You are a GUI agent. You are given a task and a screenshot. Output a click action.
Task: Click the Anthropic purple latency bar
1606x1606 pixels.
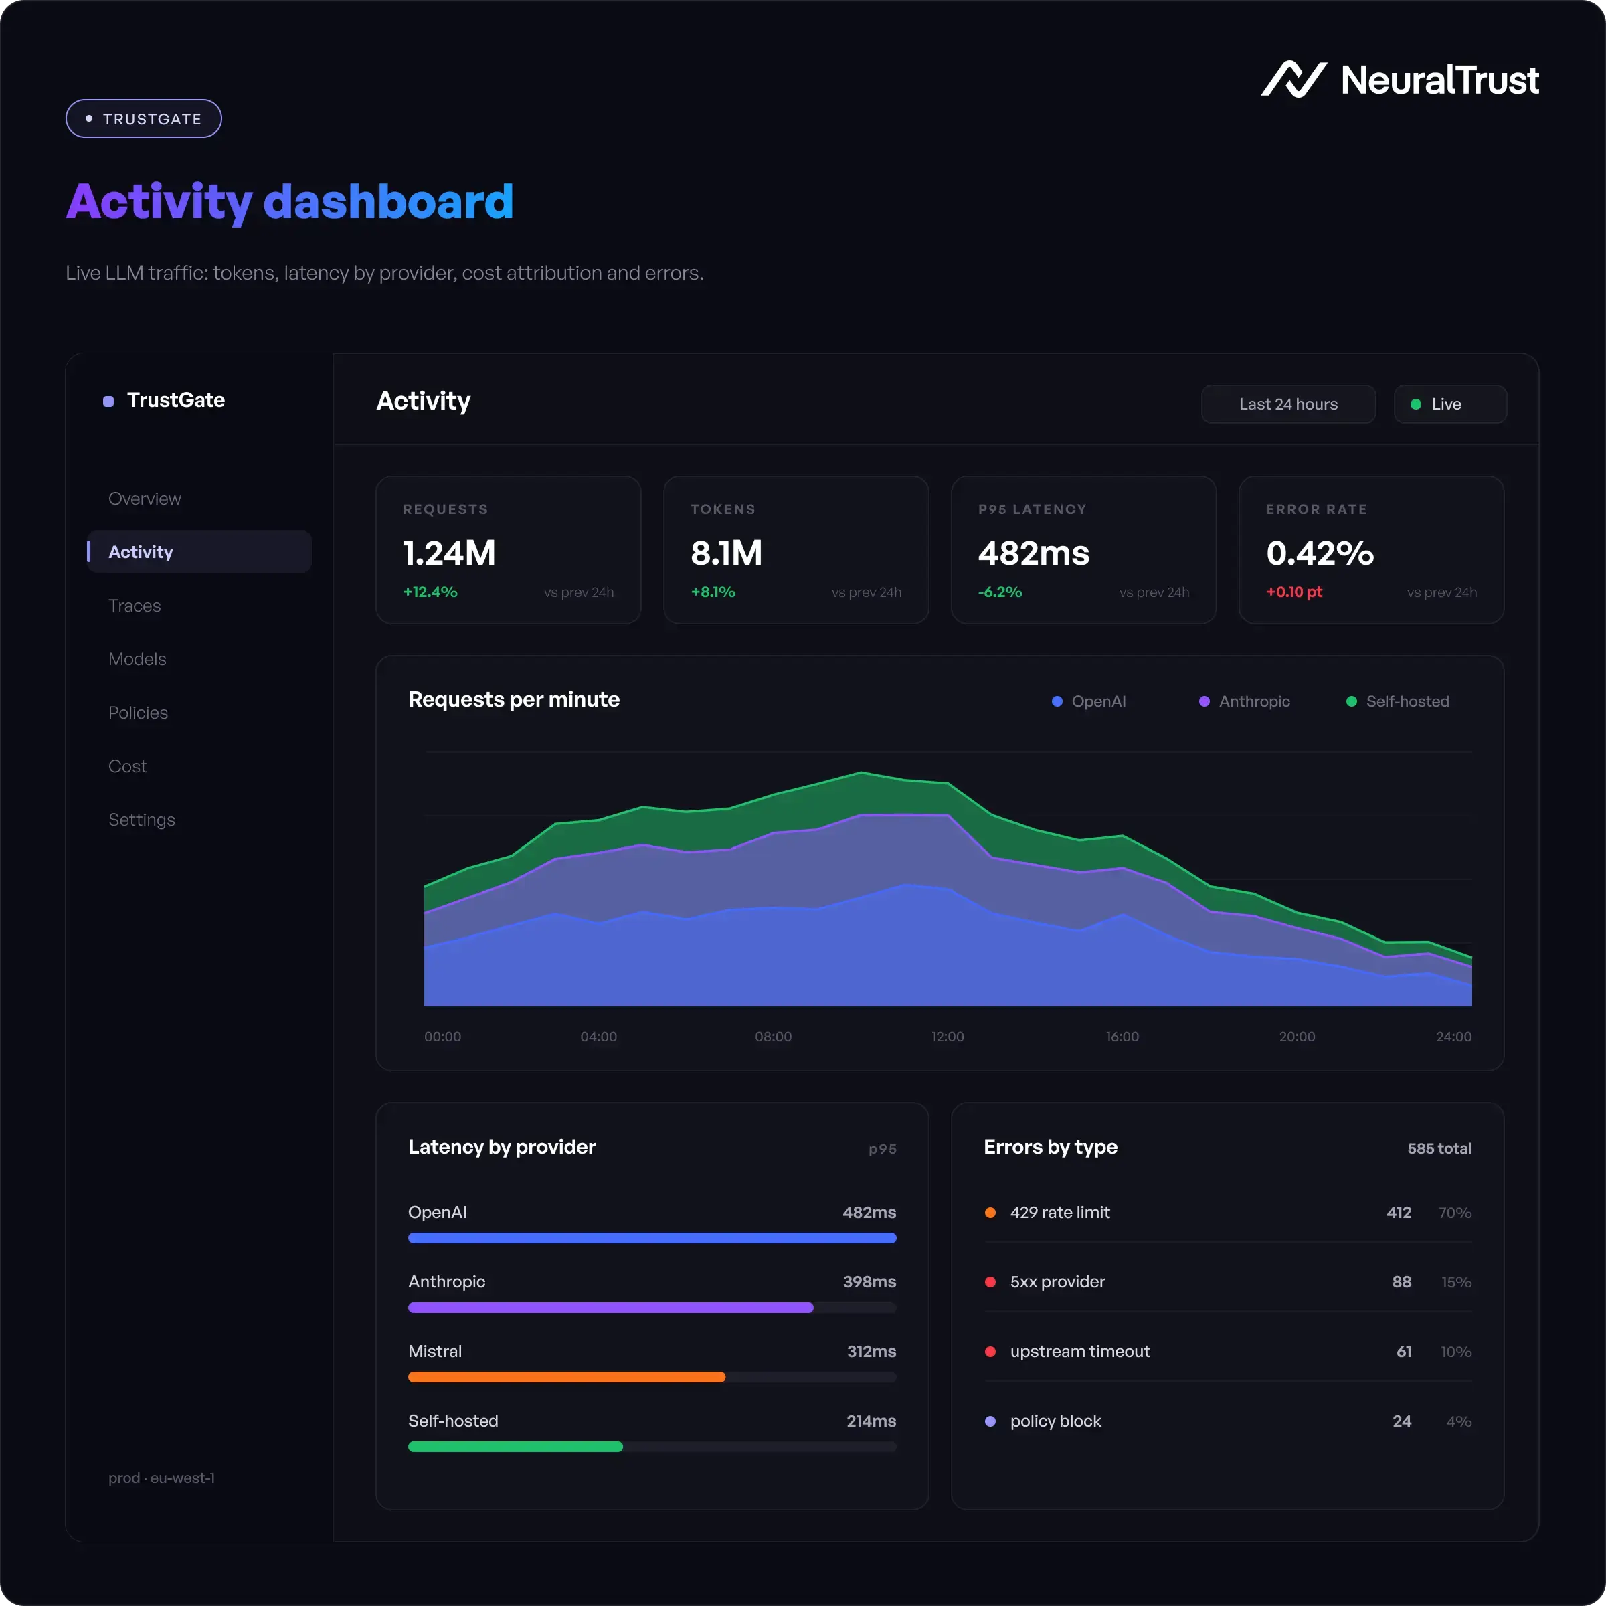[611, 1308]
